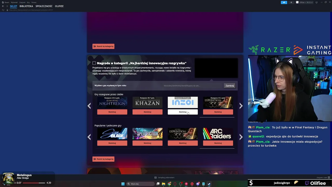Viewport: 332px width, 187px height.
Task: Open the Steam menu
Action: (5, 2)
